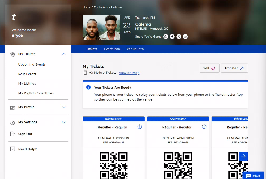Go to My Tickets breadcrumb link
266x179 pixels.
click(101, 7)
